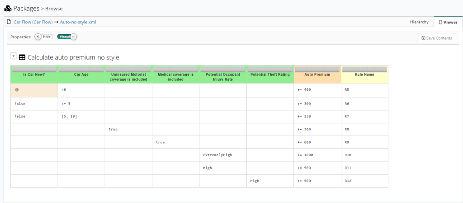Screen dimensions: 463x203
Task: Collapse the Calculate auto premium table
Action: click(13, 56)
